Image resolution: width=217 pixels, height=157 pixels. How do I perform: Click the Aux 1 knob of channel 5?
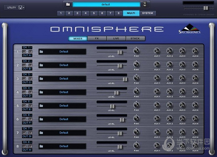[x=157, y=105]
